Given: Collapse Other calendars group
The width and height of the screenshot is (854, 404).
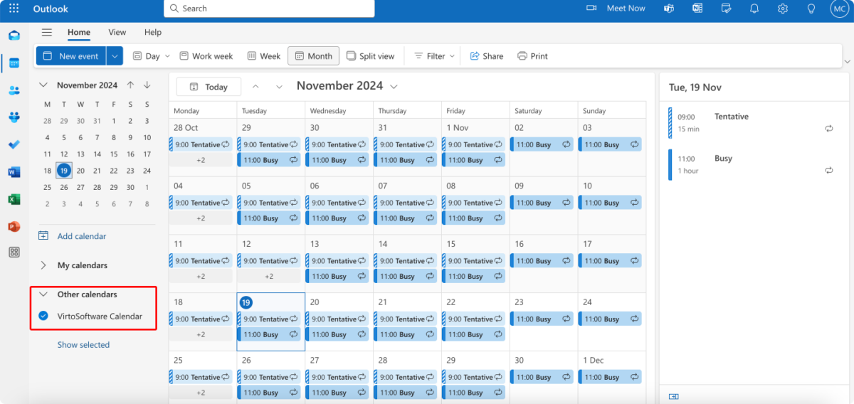Looking at the screenshot, I should coord(43,294).
